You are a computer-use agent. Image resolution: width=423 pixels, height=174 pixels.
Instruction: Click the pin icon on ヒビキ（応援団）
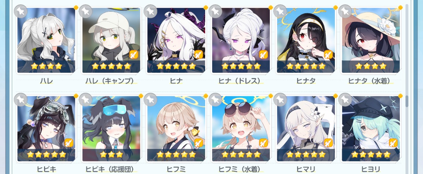click(85, 100)
